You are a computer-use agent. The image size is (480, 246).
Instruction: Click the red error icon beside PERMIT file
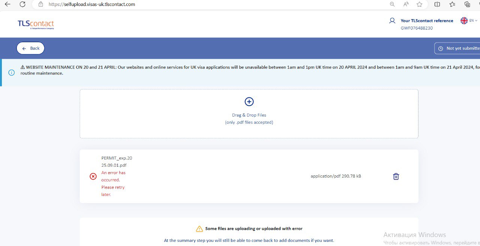(x=93, y=176)
